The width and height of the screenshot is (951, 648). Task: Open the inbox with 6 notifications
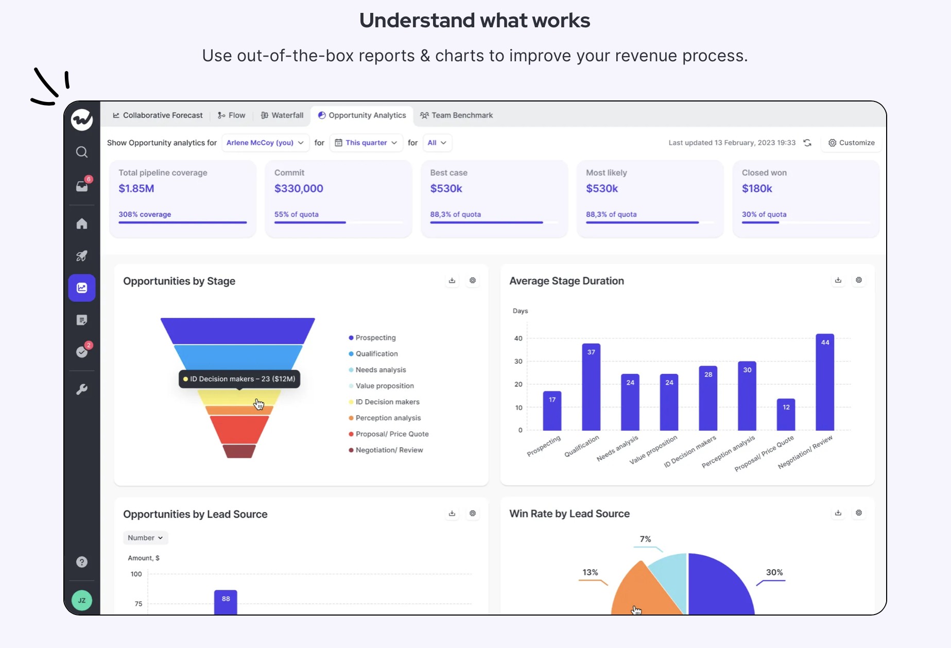coord(81,186)
